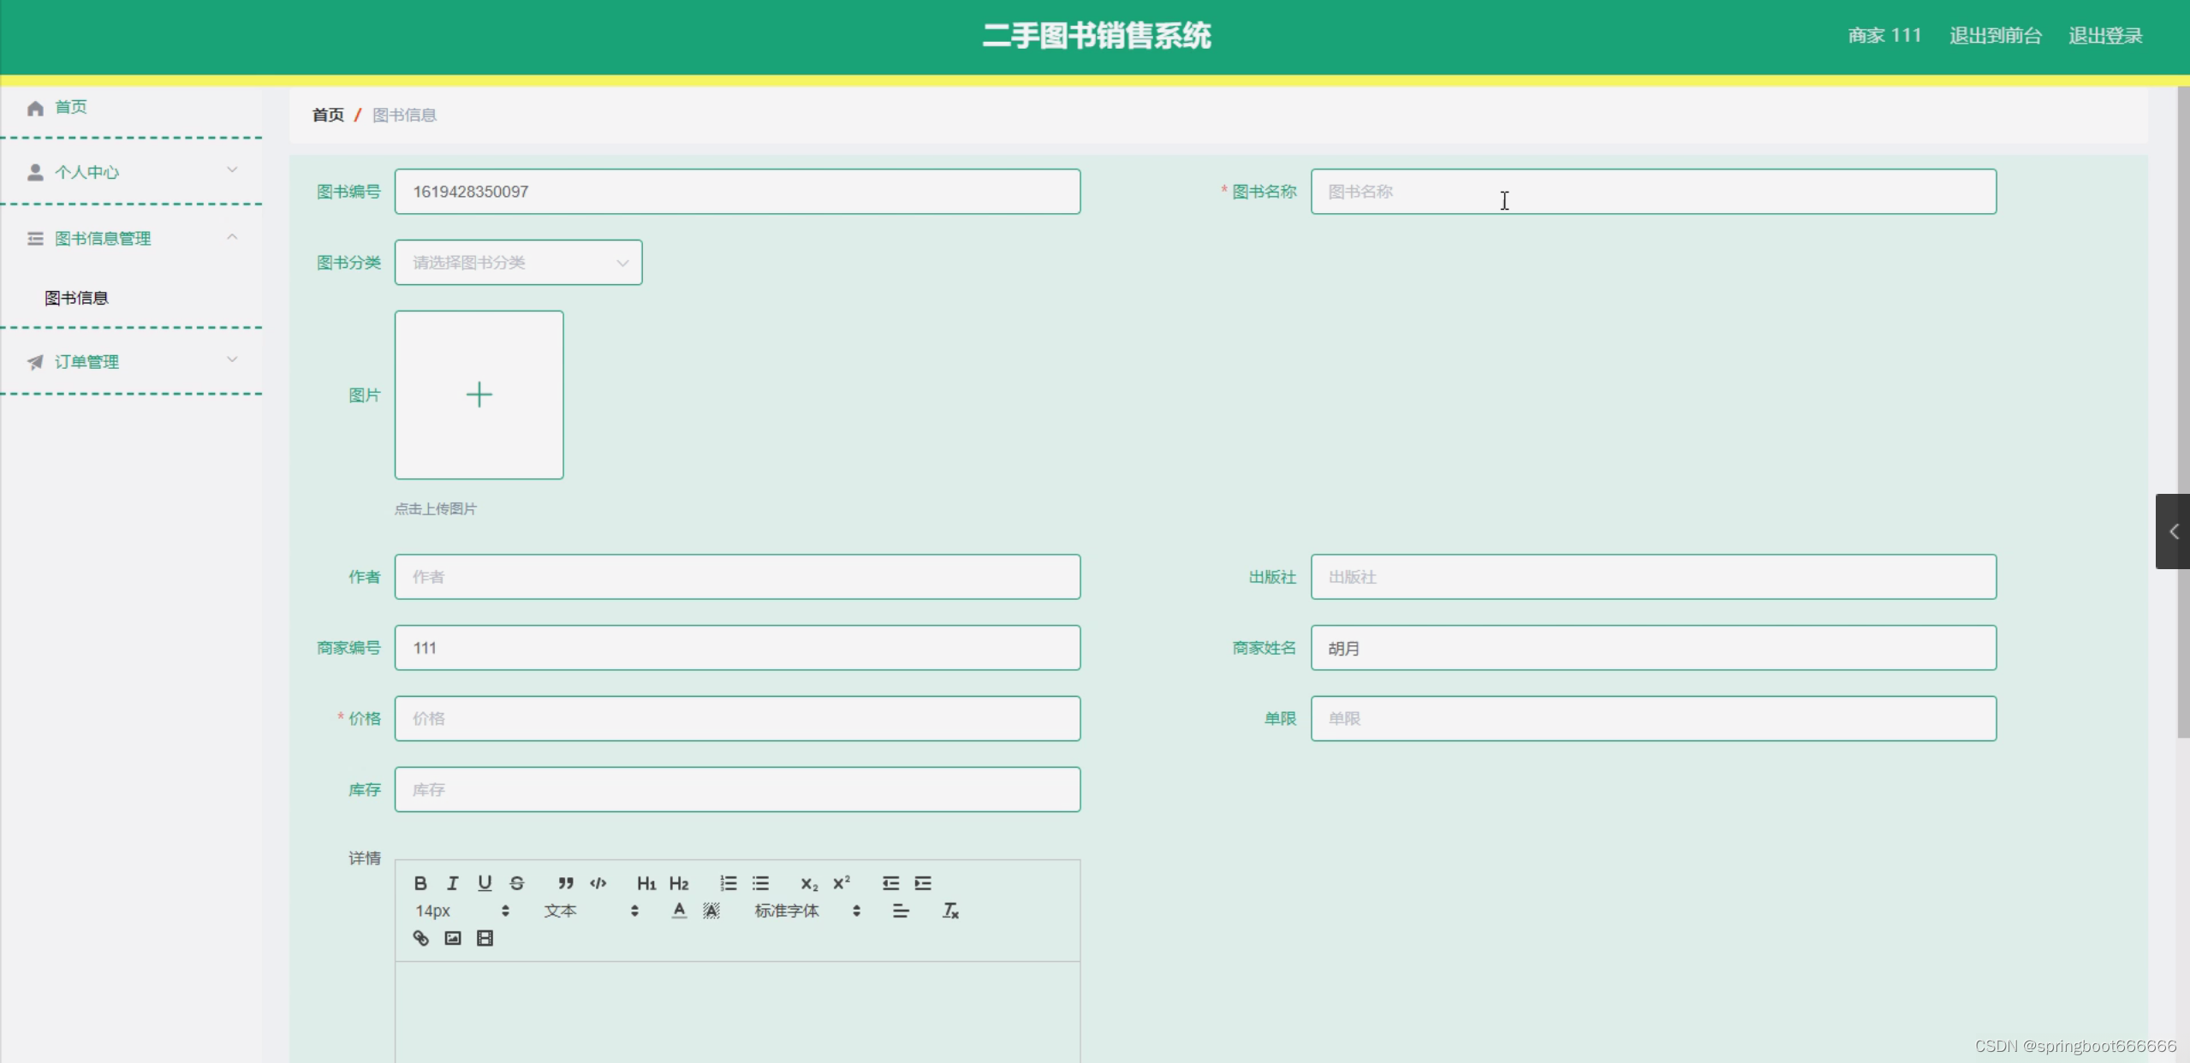Go to 首页 in the sidebar
Screen dimensions: 2190x1063
[x=70, y=107]
